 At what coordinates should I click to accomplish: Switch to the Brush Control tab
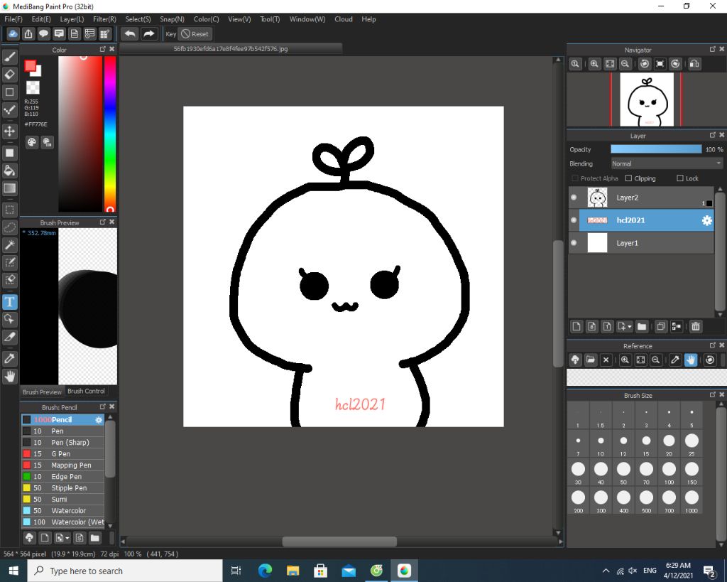(86, 392)
